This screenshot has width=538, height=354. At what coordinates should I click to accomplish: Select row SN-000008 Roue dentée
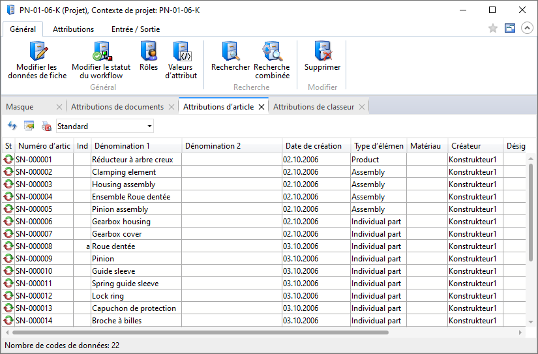113,246
